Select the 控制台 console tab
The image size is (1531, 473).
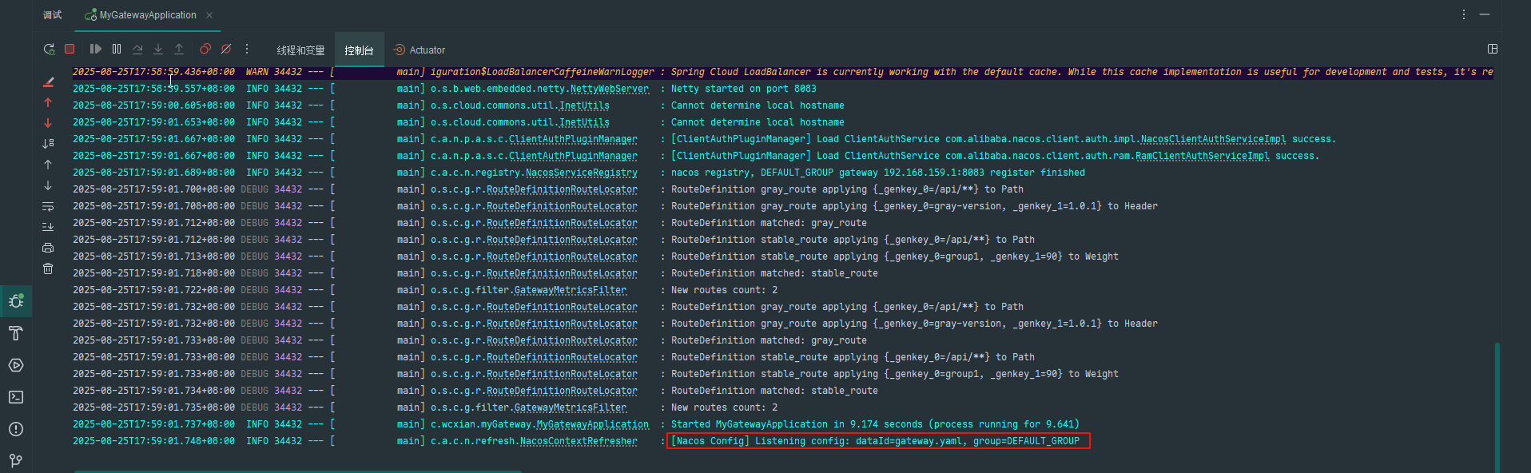point(359,50)
